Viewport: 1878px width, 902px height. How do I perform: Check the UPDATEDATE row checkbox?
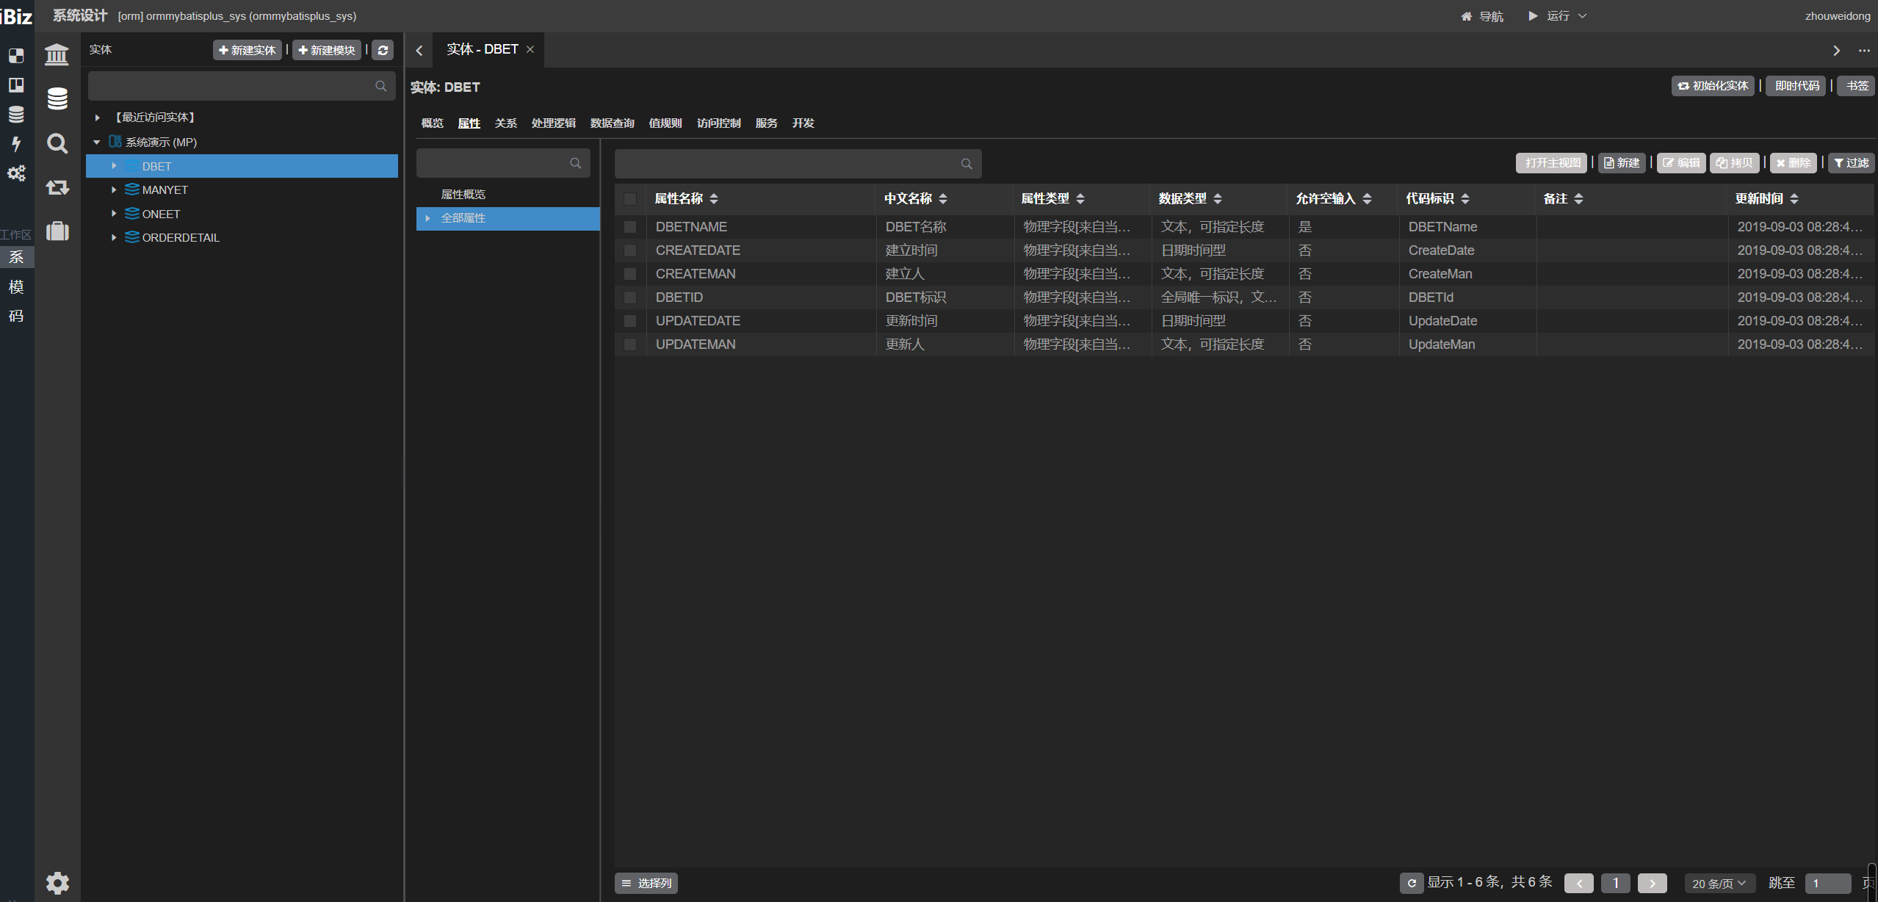tap(630, 321)
